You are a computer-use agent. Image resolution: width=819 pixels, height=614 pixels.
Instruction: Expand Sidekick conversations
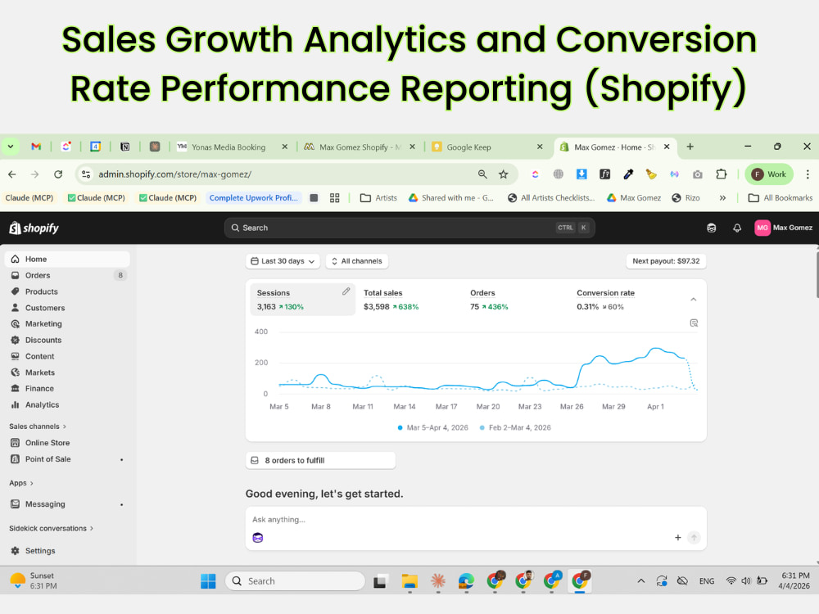click(51, 528)
